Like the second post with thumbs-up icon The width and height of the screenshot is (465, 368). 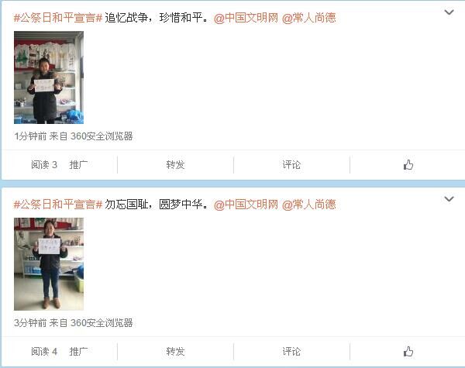408,352
